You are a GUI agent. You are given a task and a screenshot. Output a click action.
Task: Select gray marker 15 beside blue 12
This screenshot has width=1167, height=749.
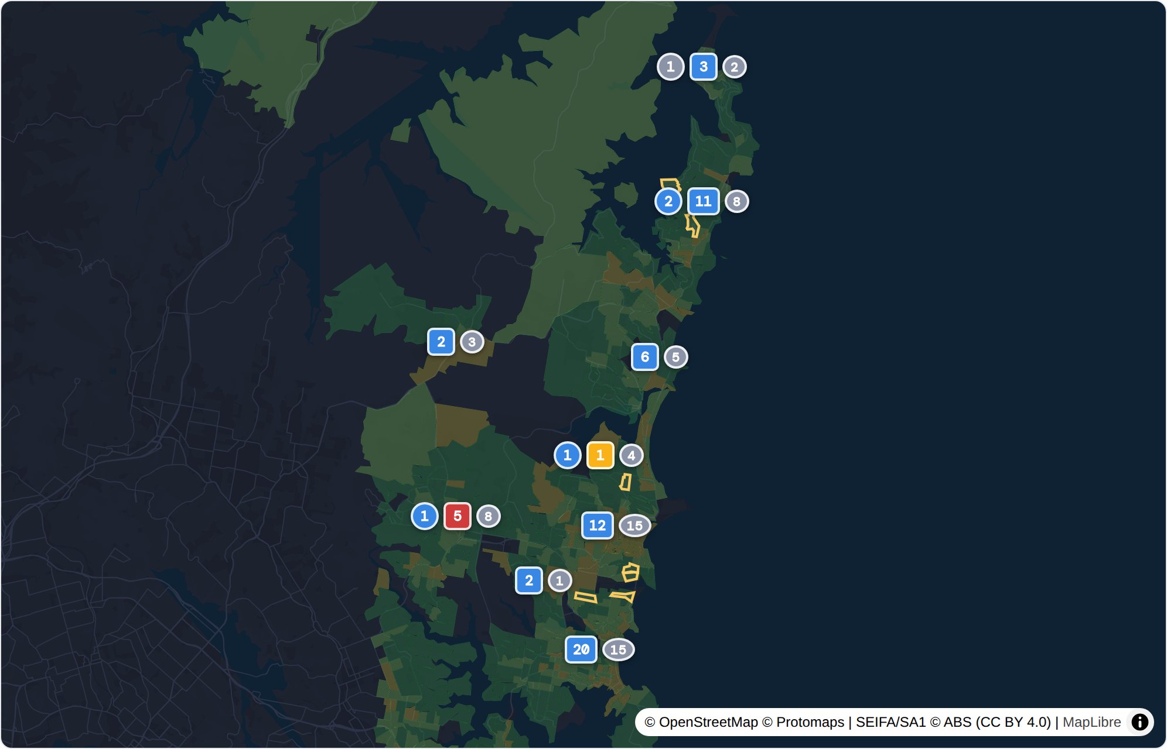635,525
